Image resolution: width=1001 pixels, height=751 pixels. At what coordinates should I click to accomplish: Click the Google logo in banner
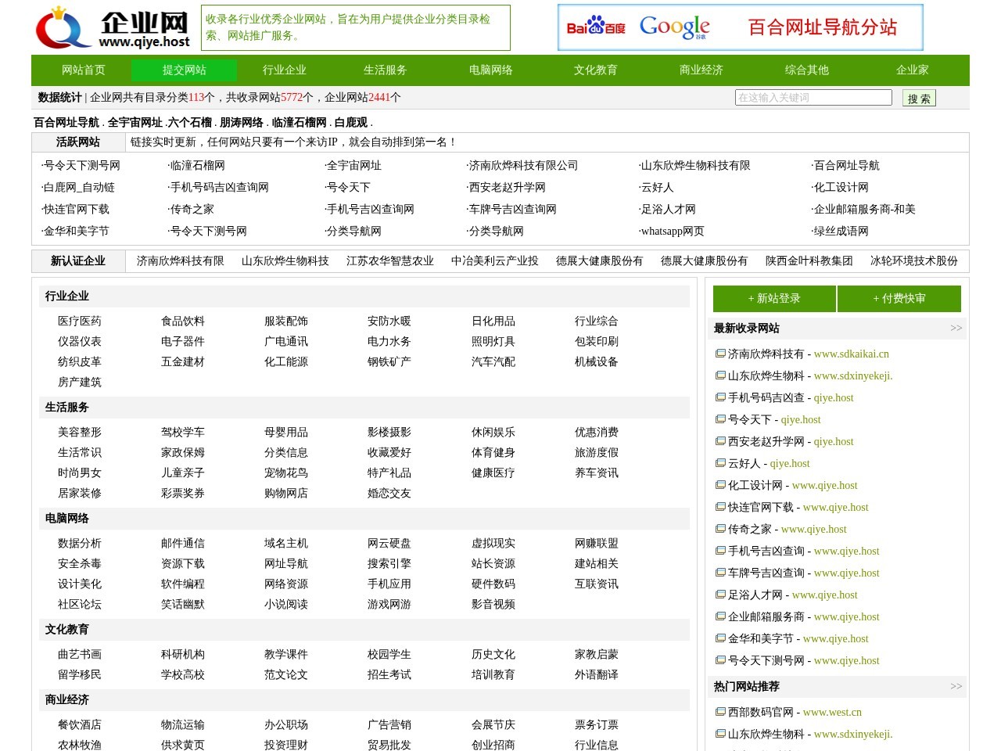click(x=674, y=27)
